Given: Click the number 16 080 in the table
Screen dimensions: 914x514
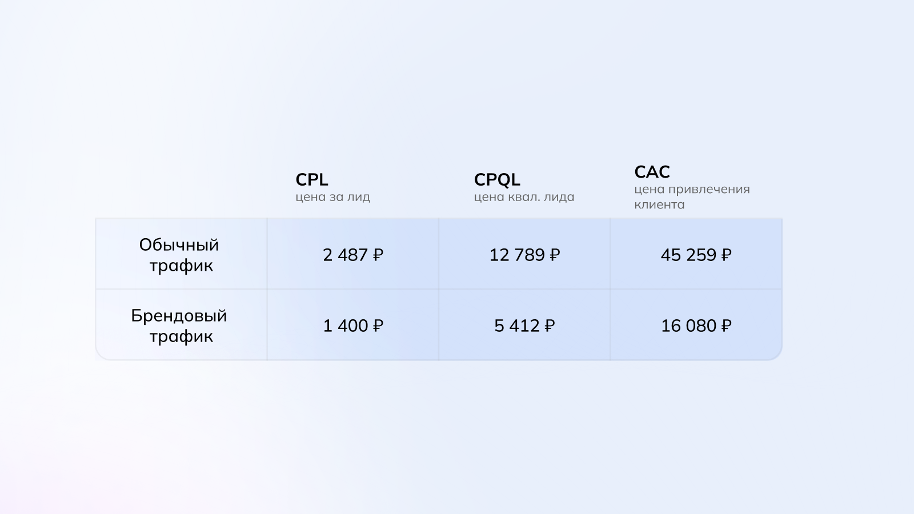Looking at the screenshot, I should (x=688, y=326).
